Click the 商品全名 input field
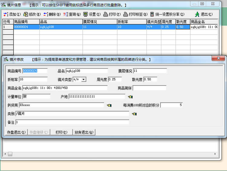Viewport: 227px width, 171px height. pyautogui.click(x=65, y=88)
